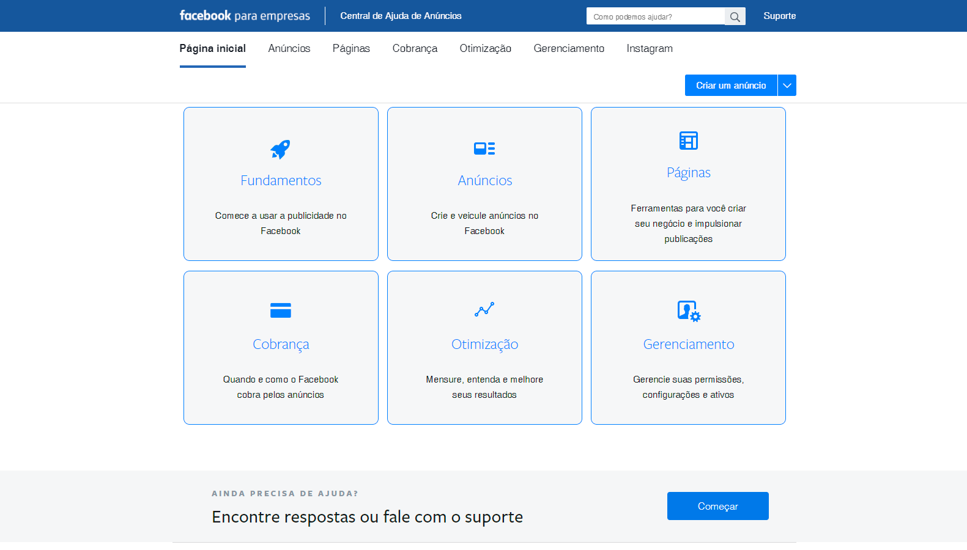Viewport: 967px width, 550px height.
Task: Open the Anúncios card title link
Action: (x=485, y=180)
